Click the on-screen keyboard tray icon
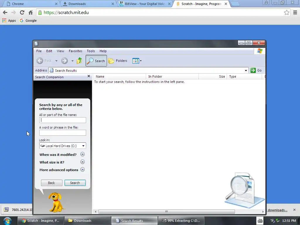Image resolution: width=300 pixels, height=225 pixels. click(x=260, y=221)
